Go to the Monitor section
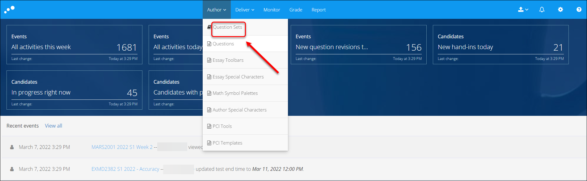Screen dimensions: 587x181 tap(272, 10)
